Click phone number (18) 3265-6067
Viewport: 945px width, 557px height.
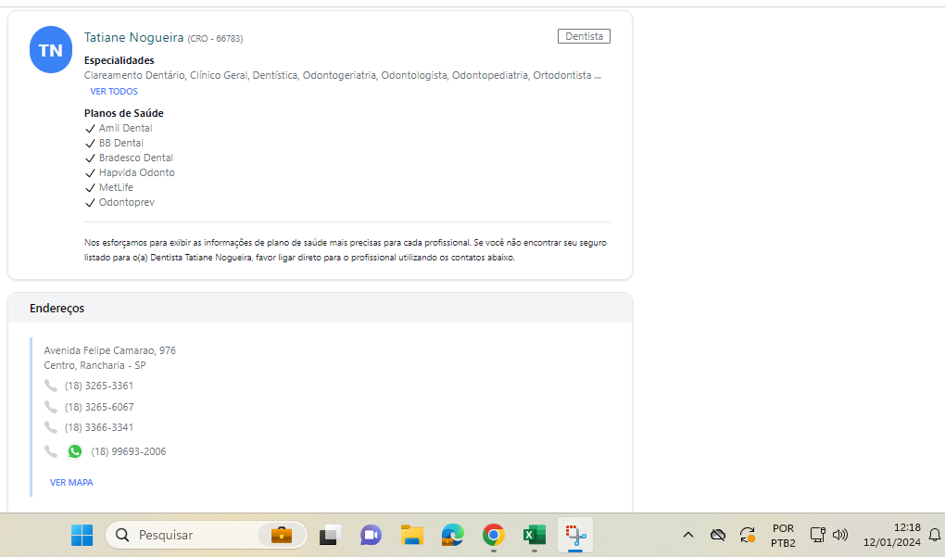point(99,407)
